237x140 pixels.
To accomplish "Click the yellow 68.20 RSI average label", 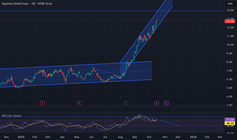I will tap(230, 123).
